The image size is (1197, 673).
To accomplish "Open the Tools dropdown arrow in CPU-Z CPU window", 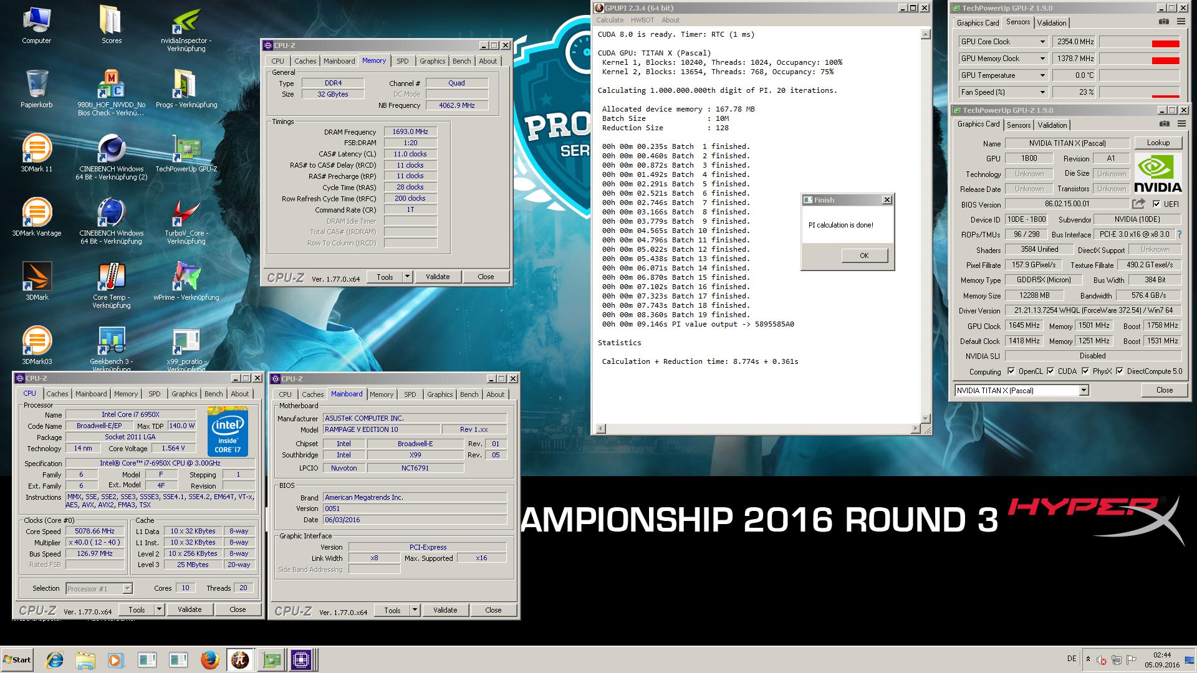I will point(159,609).
